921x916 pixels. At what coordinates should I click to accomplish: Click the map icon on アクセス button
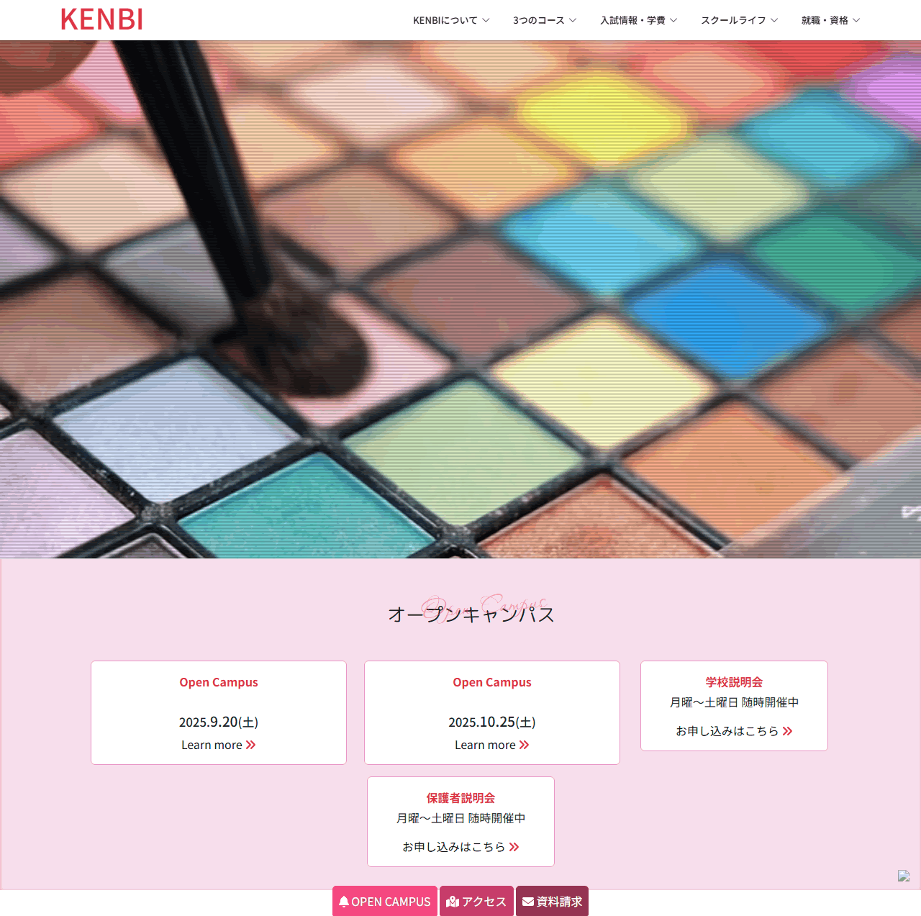pyautogui.click(x=453, y=902)
